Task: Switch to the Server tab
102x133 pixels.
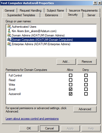Action: click(91, 15)
